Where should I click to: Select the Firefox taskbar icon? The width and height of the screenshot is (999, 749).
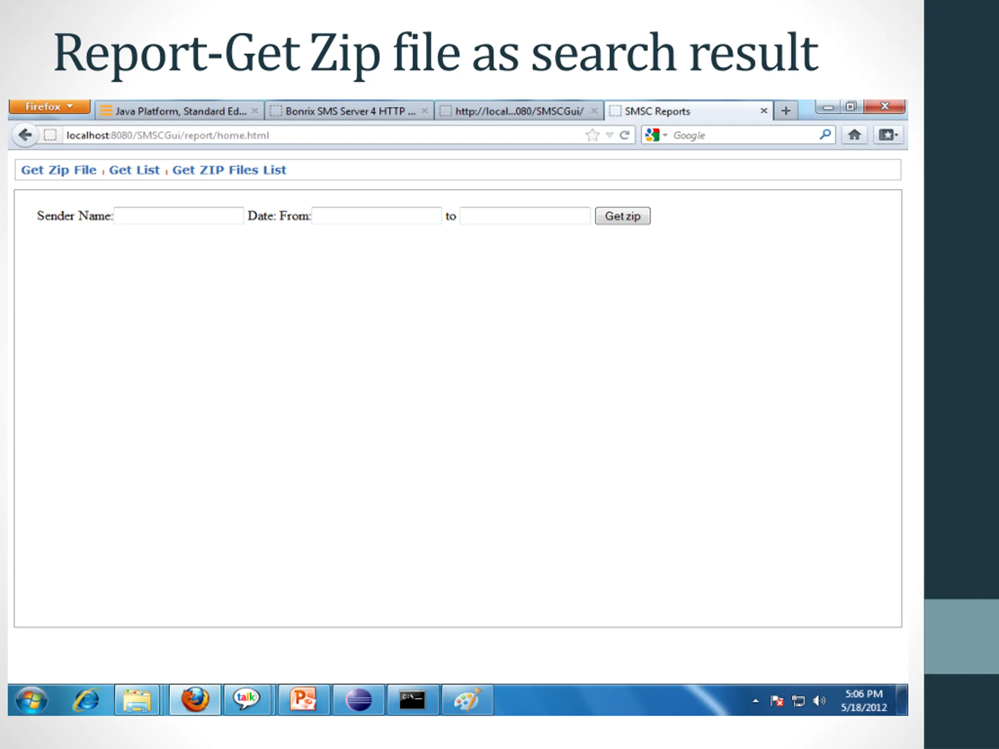coord(195,700)
